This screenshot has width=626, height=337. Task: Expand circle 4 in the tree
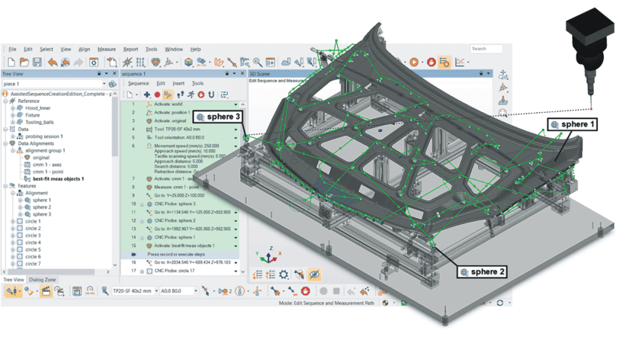click(13, 242)
